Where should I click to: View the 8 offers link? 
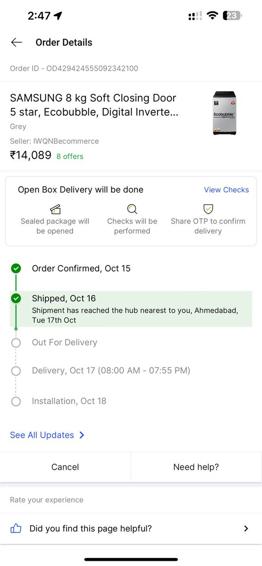pyautogui.click(x=70, y=156)
